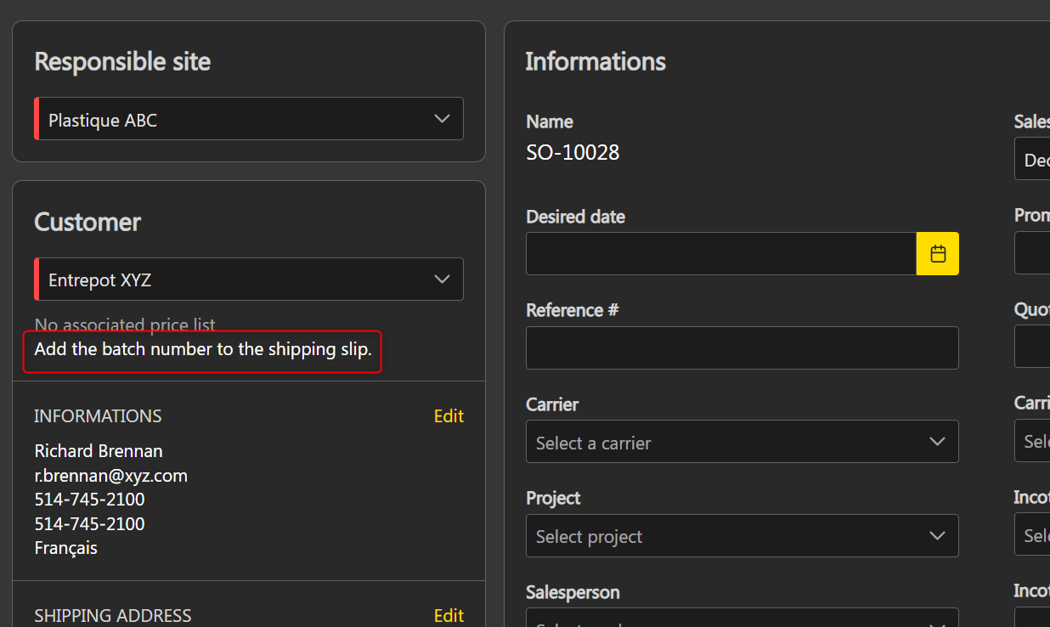1050x627 pixels.
Task: Click the Responsible site heading
Action: (x=122, y=62)
